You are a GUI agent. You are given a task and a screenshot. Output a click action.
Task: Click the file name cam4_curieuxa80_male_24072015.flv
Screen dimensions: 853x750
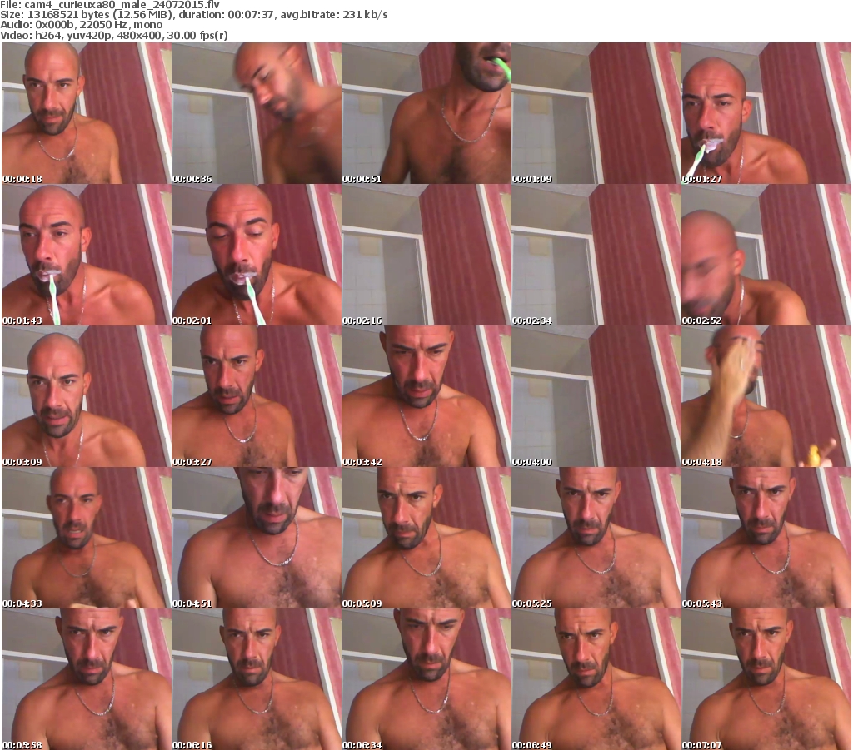point(122,5)
